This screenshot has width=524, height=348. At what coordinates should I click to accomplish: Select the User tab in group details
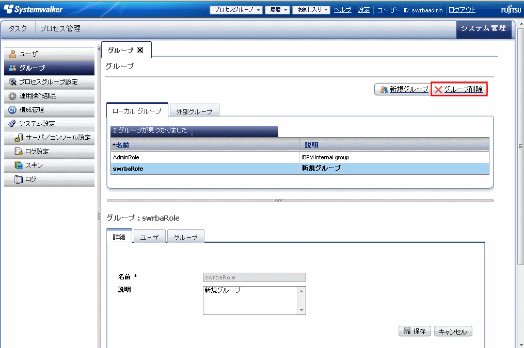149,237
